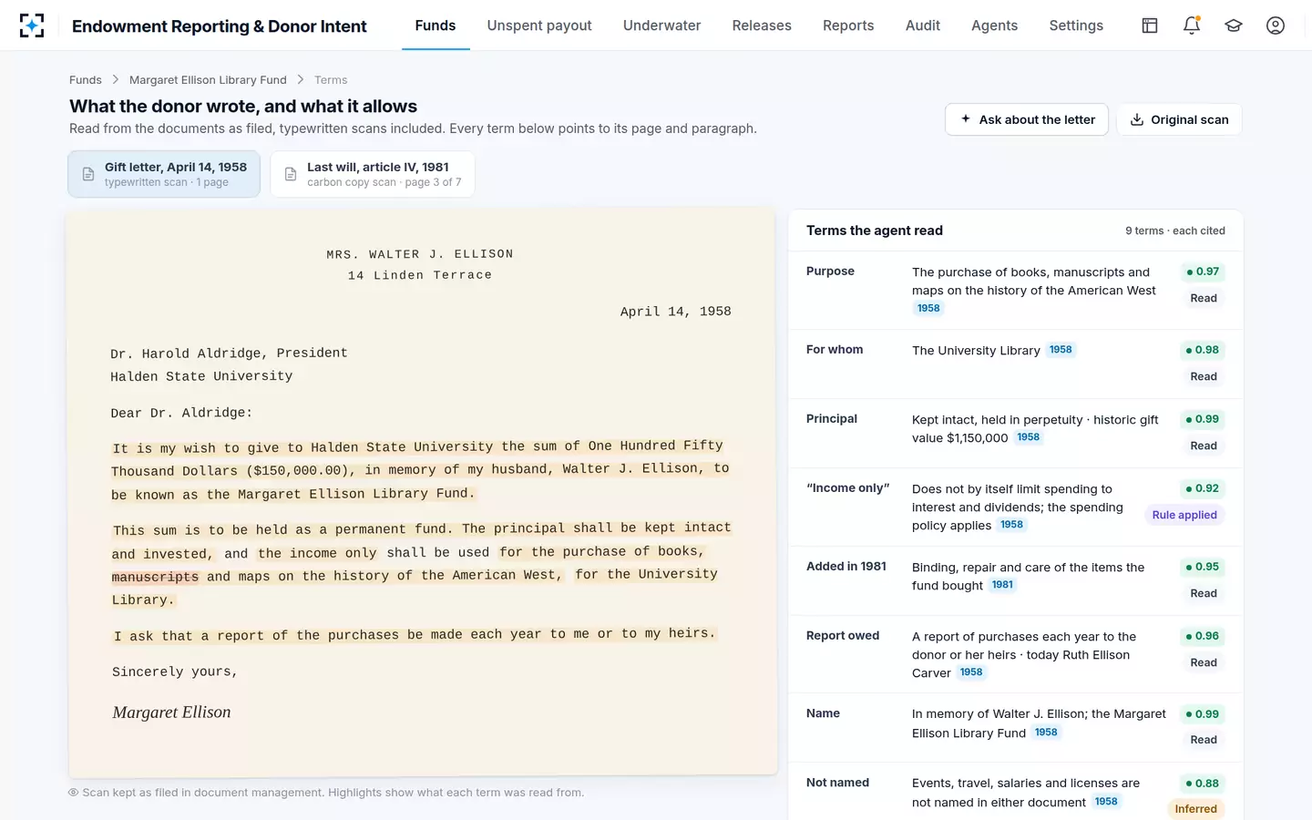Open the Reports tab
1312x820 pixels.
coord(848,26)
